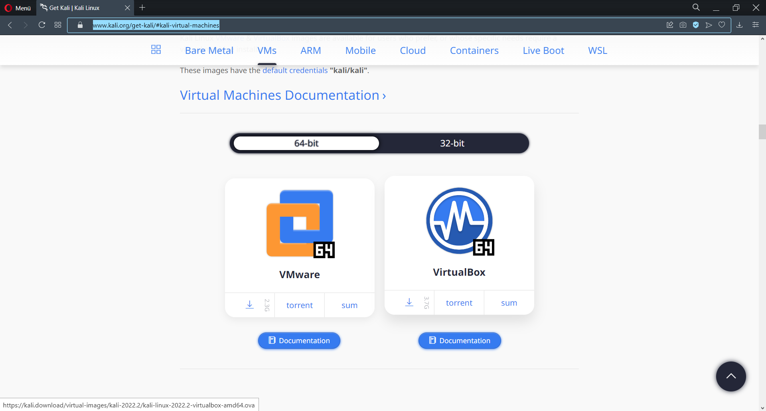
Task: Take a snapshot with camera icon
Action: pos(683,25)
